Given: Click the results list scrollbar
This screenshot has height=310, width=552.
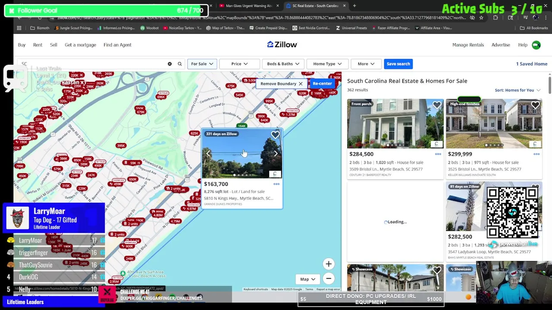Looking at the screenshot, I should [x=550, y=84].
